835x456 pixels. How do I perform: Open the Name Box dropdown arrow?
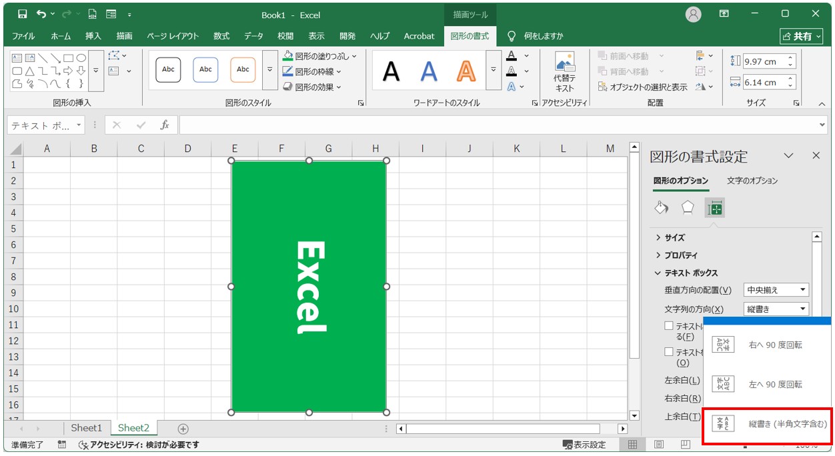pyautogui.click(x=79, y=125)
